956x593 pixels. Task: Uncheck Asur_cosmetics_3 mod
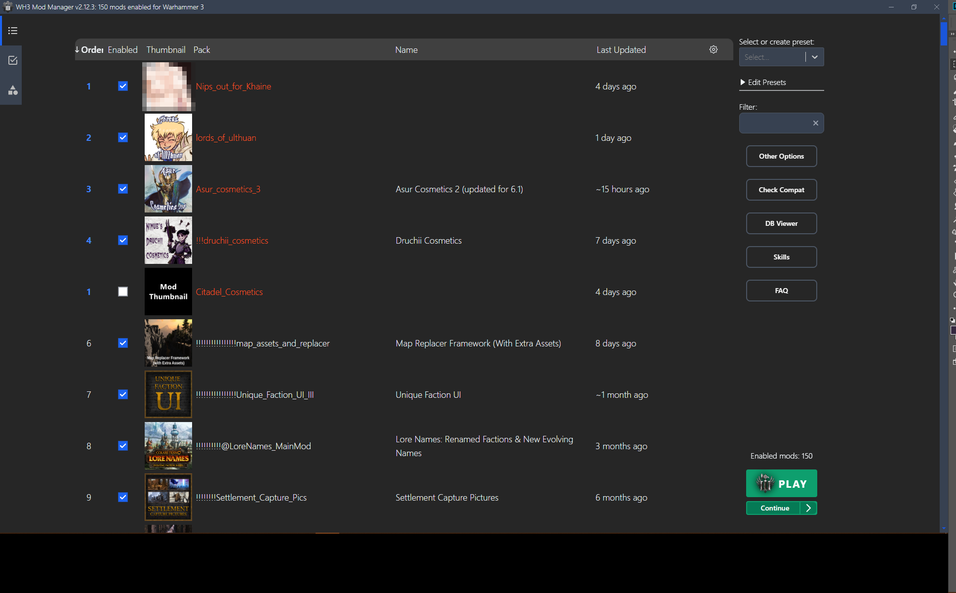123,189
